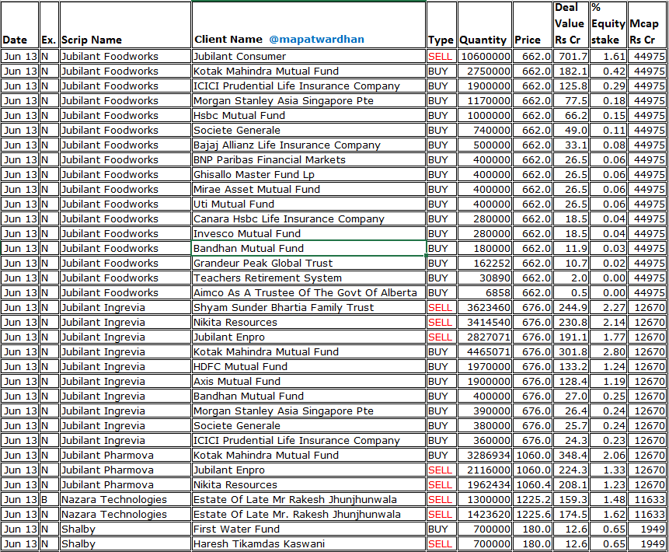
Task: Select quantity cell 2116000
Action: pos(485,470)
